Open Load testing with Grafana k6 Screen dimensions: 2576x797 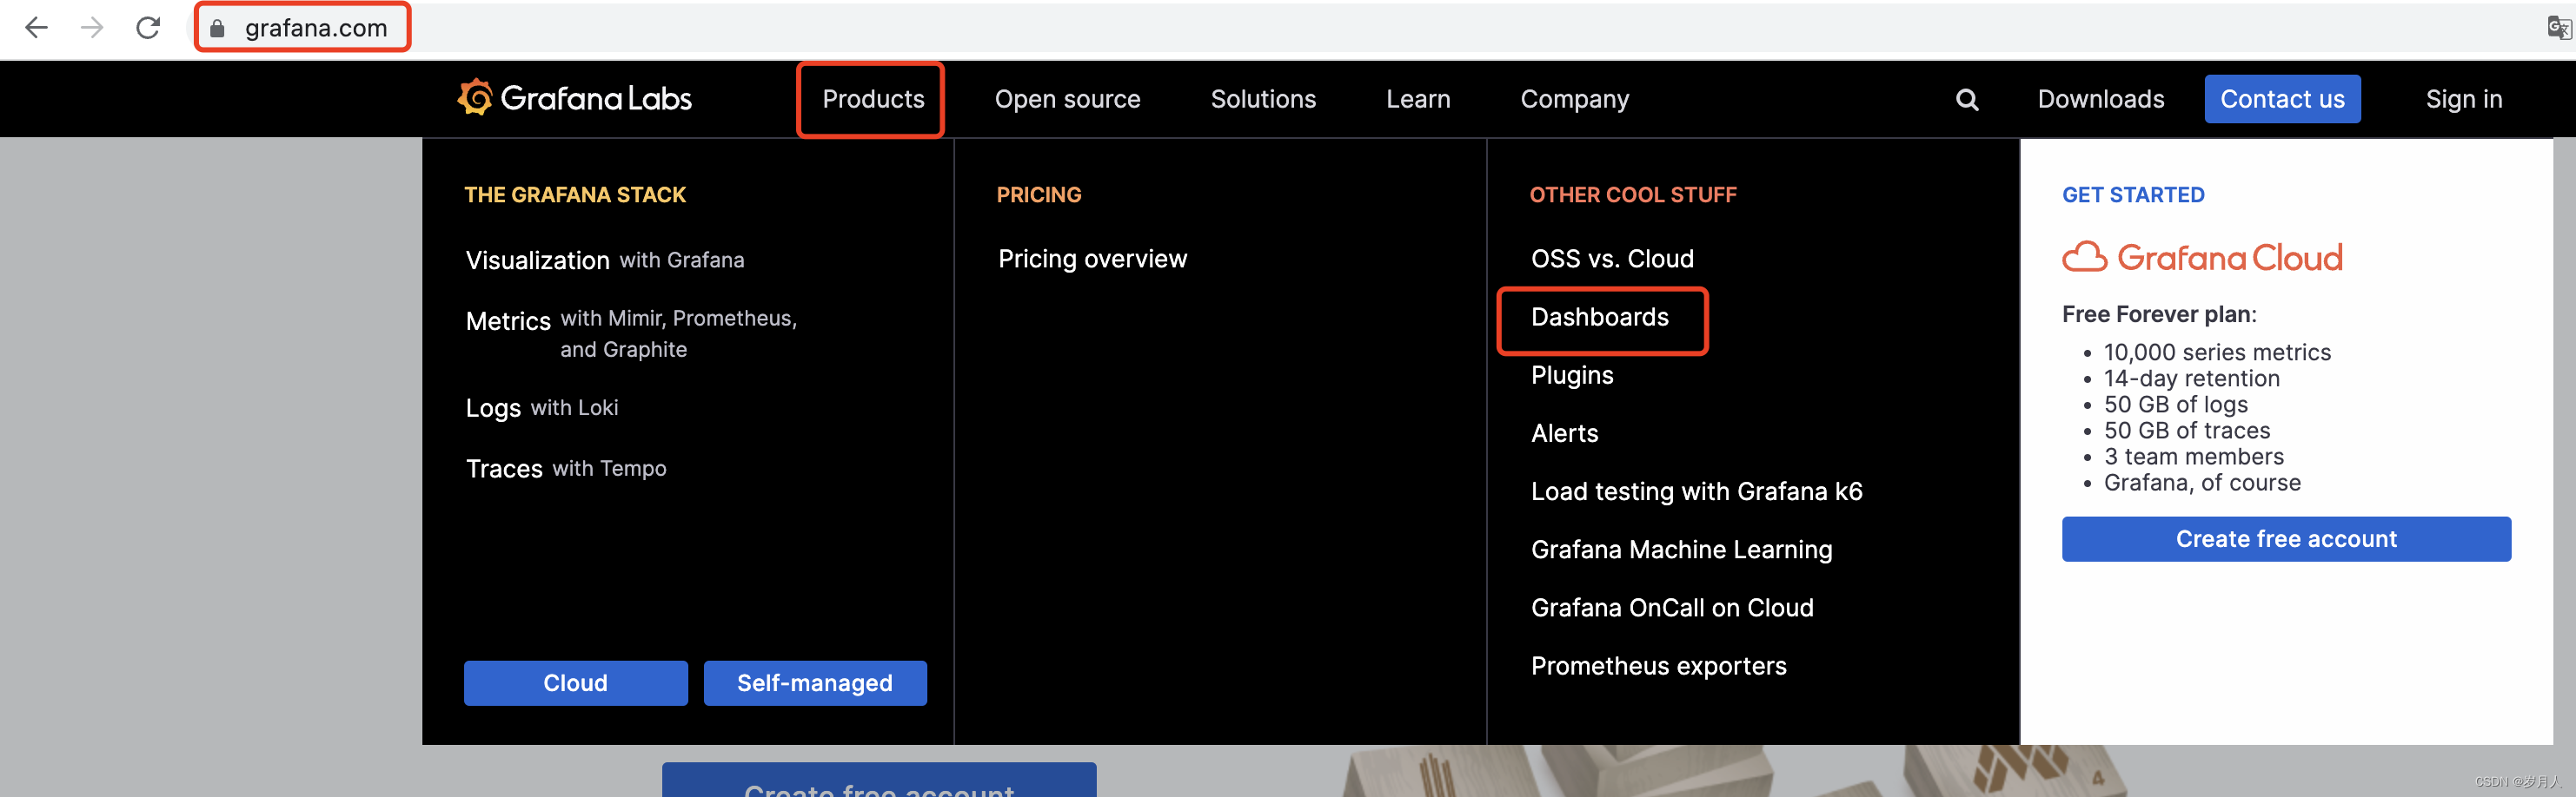1696,491
